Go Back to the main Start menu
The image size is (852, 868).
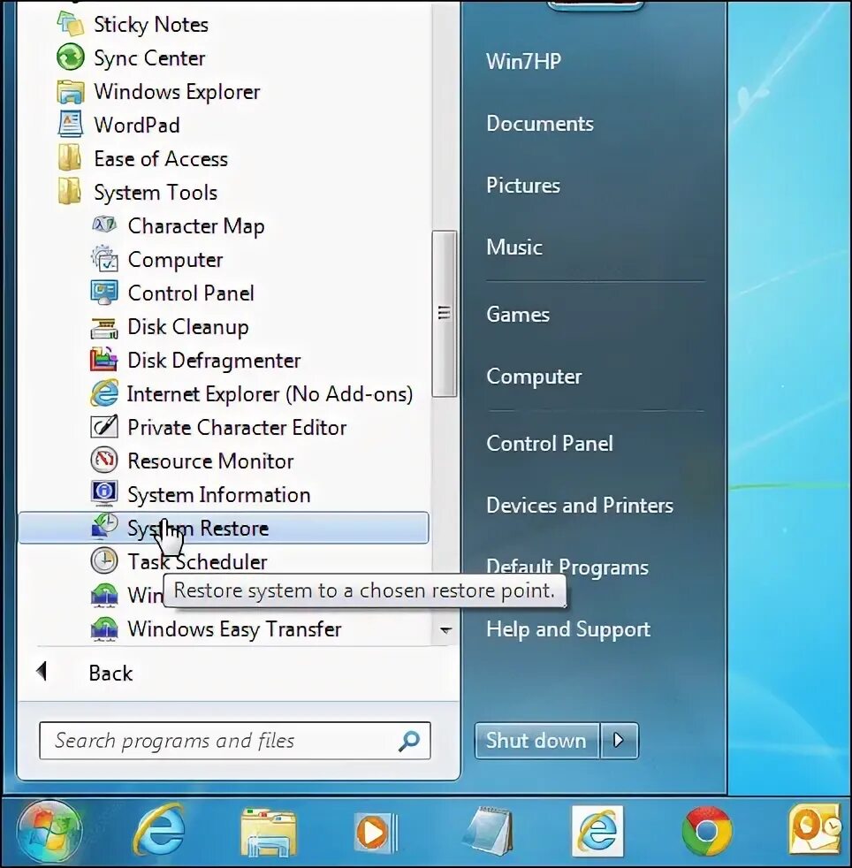click(x=110, y=673)
